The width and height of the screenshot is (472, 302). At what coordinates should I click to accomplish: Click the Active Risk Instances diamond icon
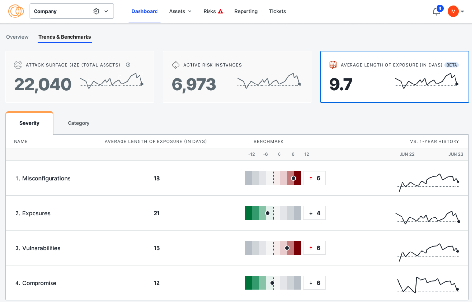pyautogui.click(x=175, y=65)
